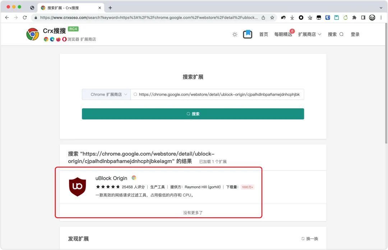The height and width of the screenshot is (250, 388).
Task: Click the green floppy save extension icon
Action: click(x=337, y=18)
